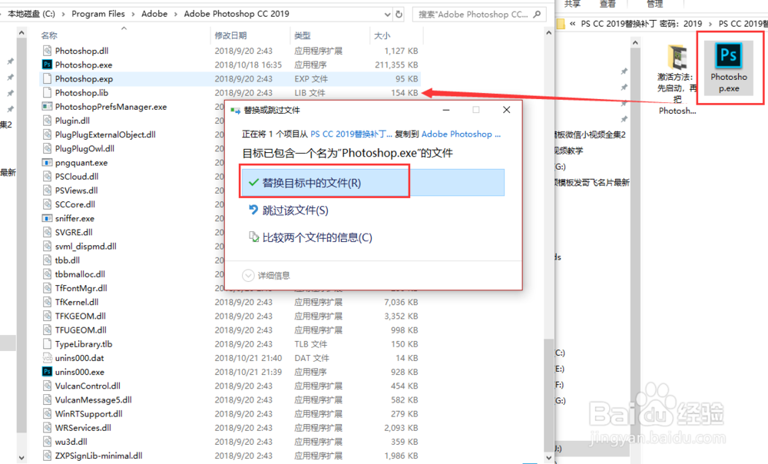Click the refresh icon beside the address bar
This screenshot has height=464, width=768.
tap(397, 13)
